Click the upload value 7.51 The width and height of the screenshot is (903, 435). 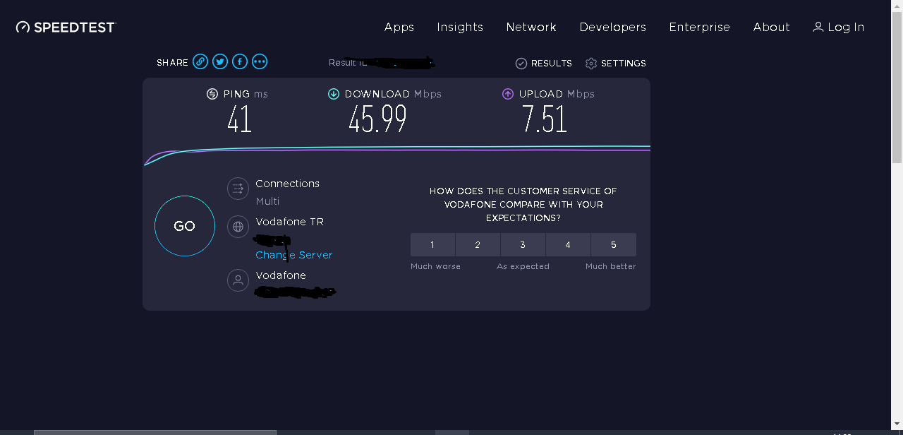coord(545,119)
